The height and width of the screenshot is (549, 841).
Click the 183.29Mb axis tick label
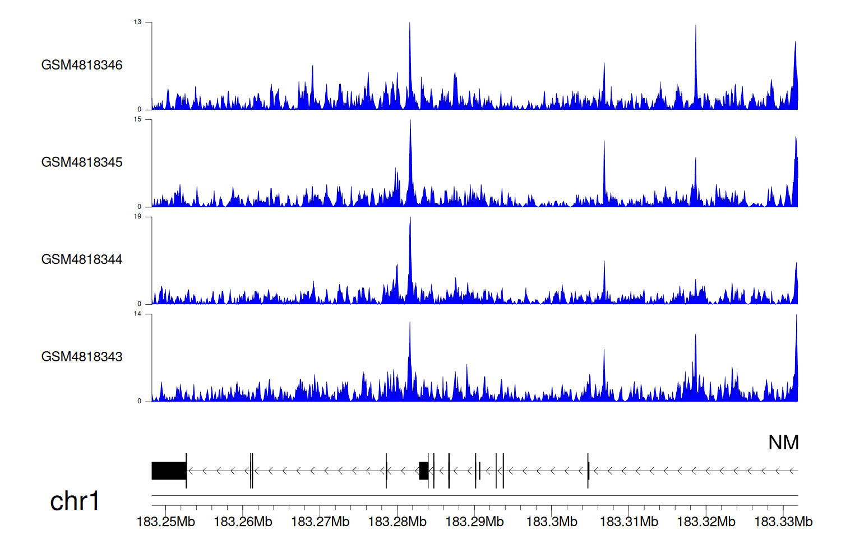click(x=474, y=522)
